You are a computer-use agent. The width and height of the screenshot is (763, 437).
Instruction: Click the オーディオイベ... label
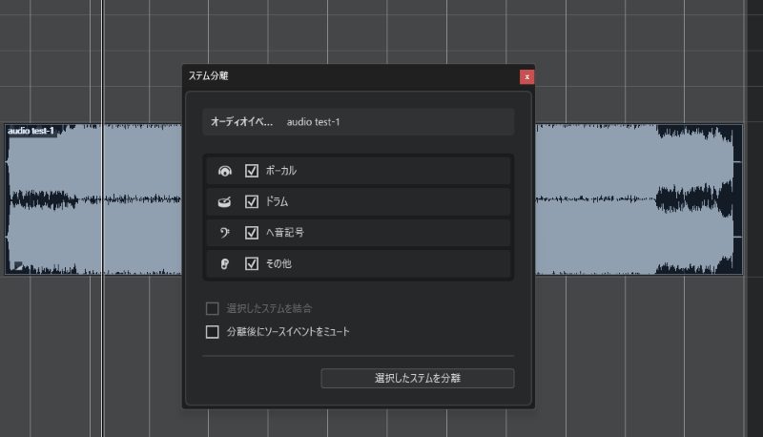[x=241, y=122]
